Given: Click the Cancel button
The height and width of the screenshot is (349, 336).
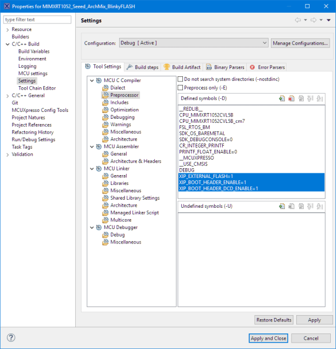Looking at the screenshot, I should [x=311, y=338].
